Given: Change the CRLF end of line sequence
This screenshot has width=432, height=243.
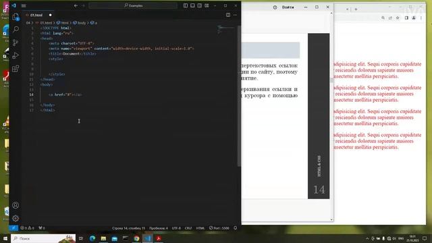Looking at the screenshot, I should point(188,228).
